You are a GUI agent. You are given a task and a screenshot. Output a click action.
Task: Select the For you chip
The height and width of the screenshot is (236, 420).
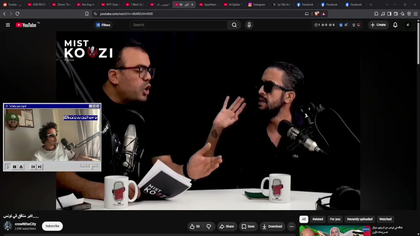pyautogui.click(x=335, y=219)
